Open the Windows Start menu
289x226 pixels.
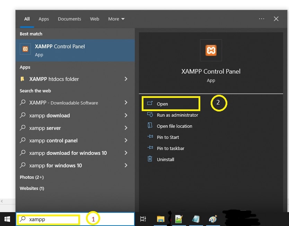(7, 219)
